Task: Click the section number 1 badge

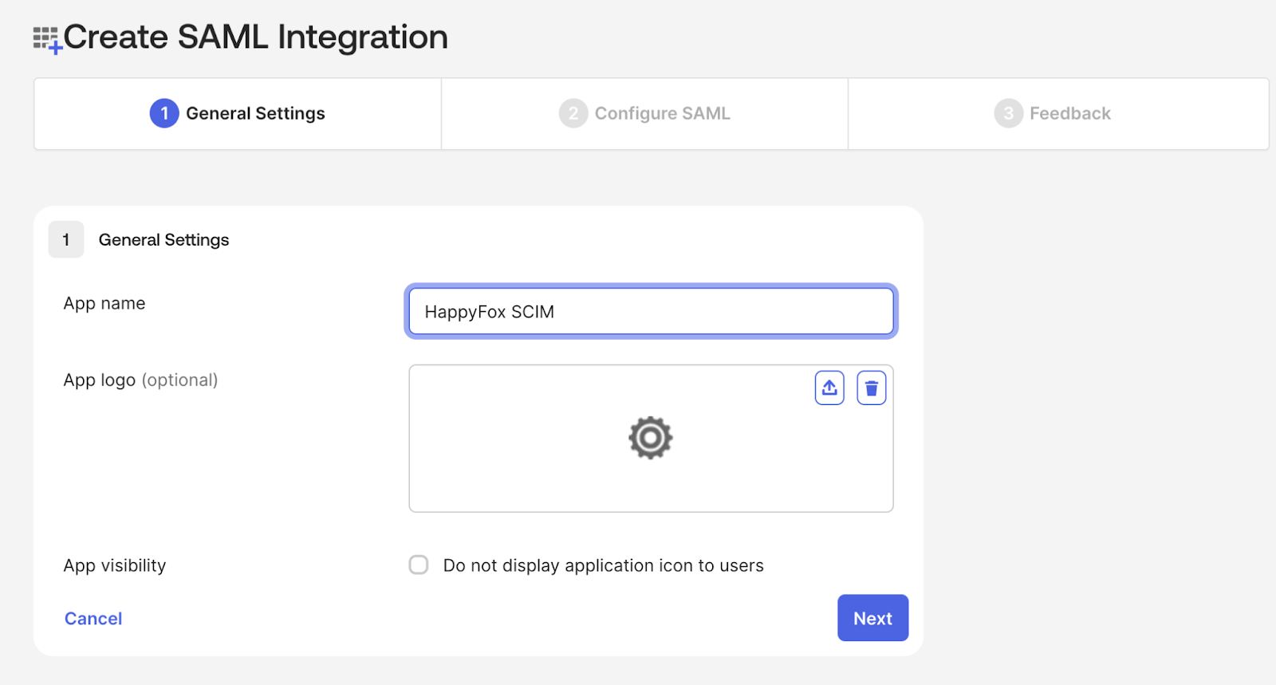Action: [66, 240]
